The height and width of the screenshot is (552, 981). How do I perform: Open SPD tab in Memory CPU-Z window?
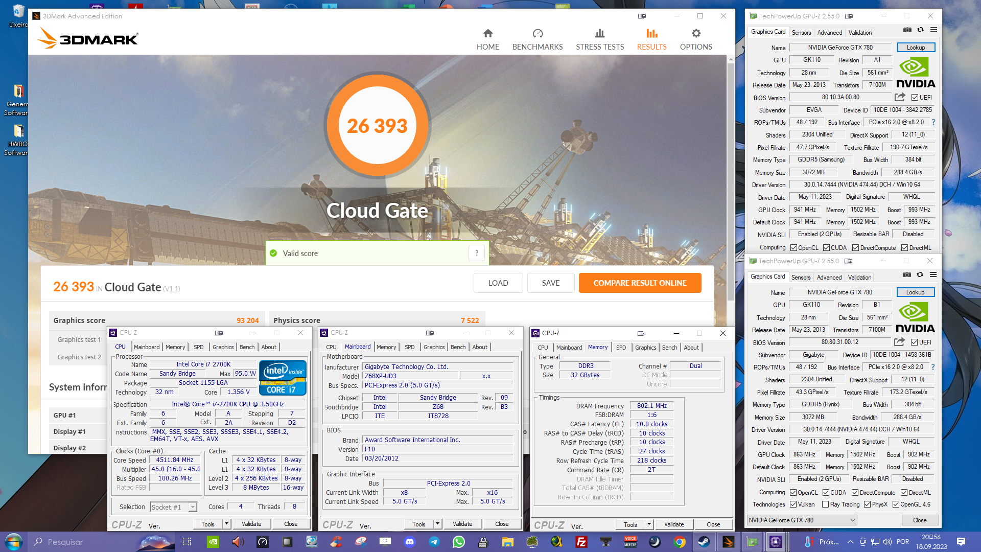pyautogui.click(x=621, y=348)
